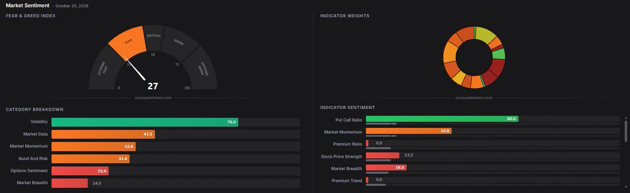This screenshot has width=630, height=193.
Task: Click the 60.0 value on Put Call Ratio
Action: 512,119
